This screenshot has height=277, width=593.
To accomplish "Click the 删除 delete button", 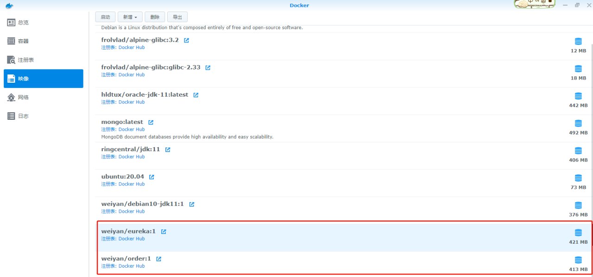I will tap(155, 17).
